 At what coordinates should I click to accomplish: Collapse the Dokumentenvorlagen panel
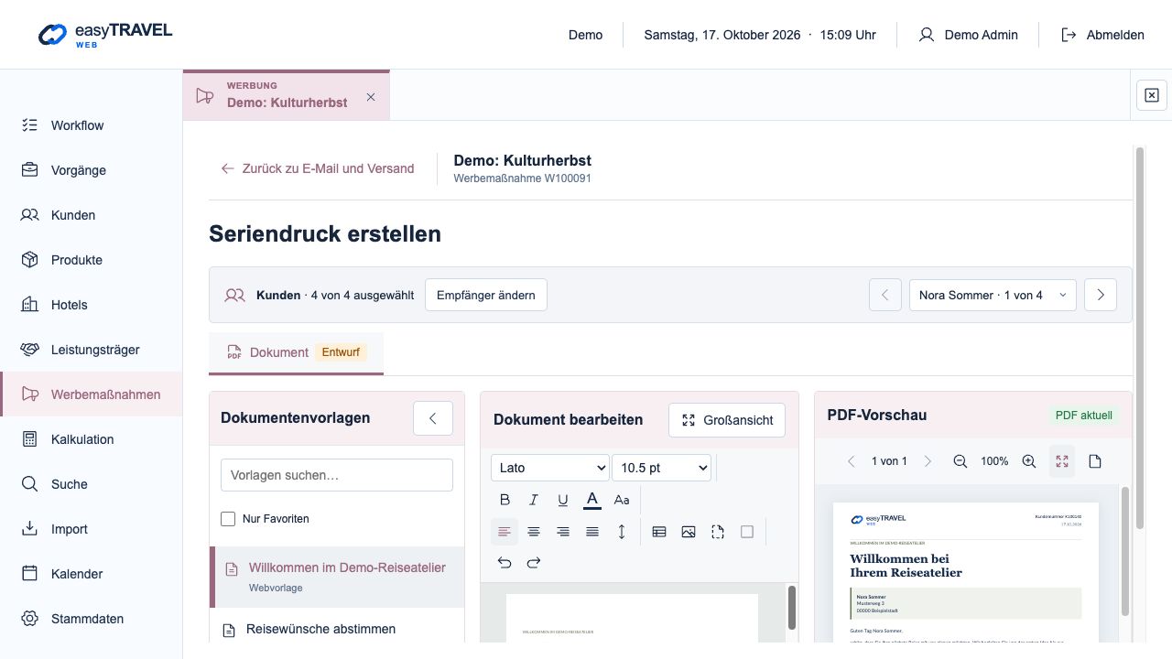[433, 418]
